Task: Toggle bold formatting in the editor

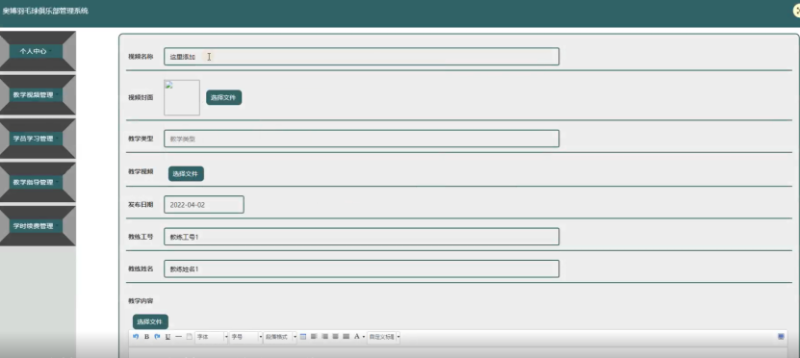Action: coord(146,337)
